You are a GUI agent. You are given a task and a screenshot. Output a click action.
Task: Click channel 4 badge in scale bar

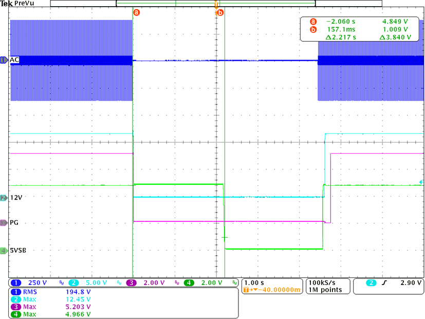click(x=189, y=283)
